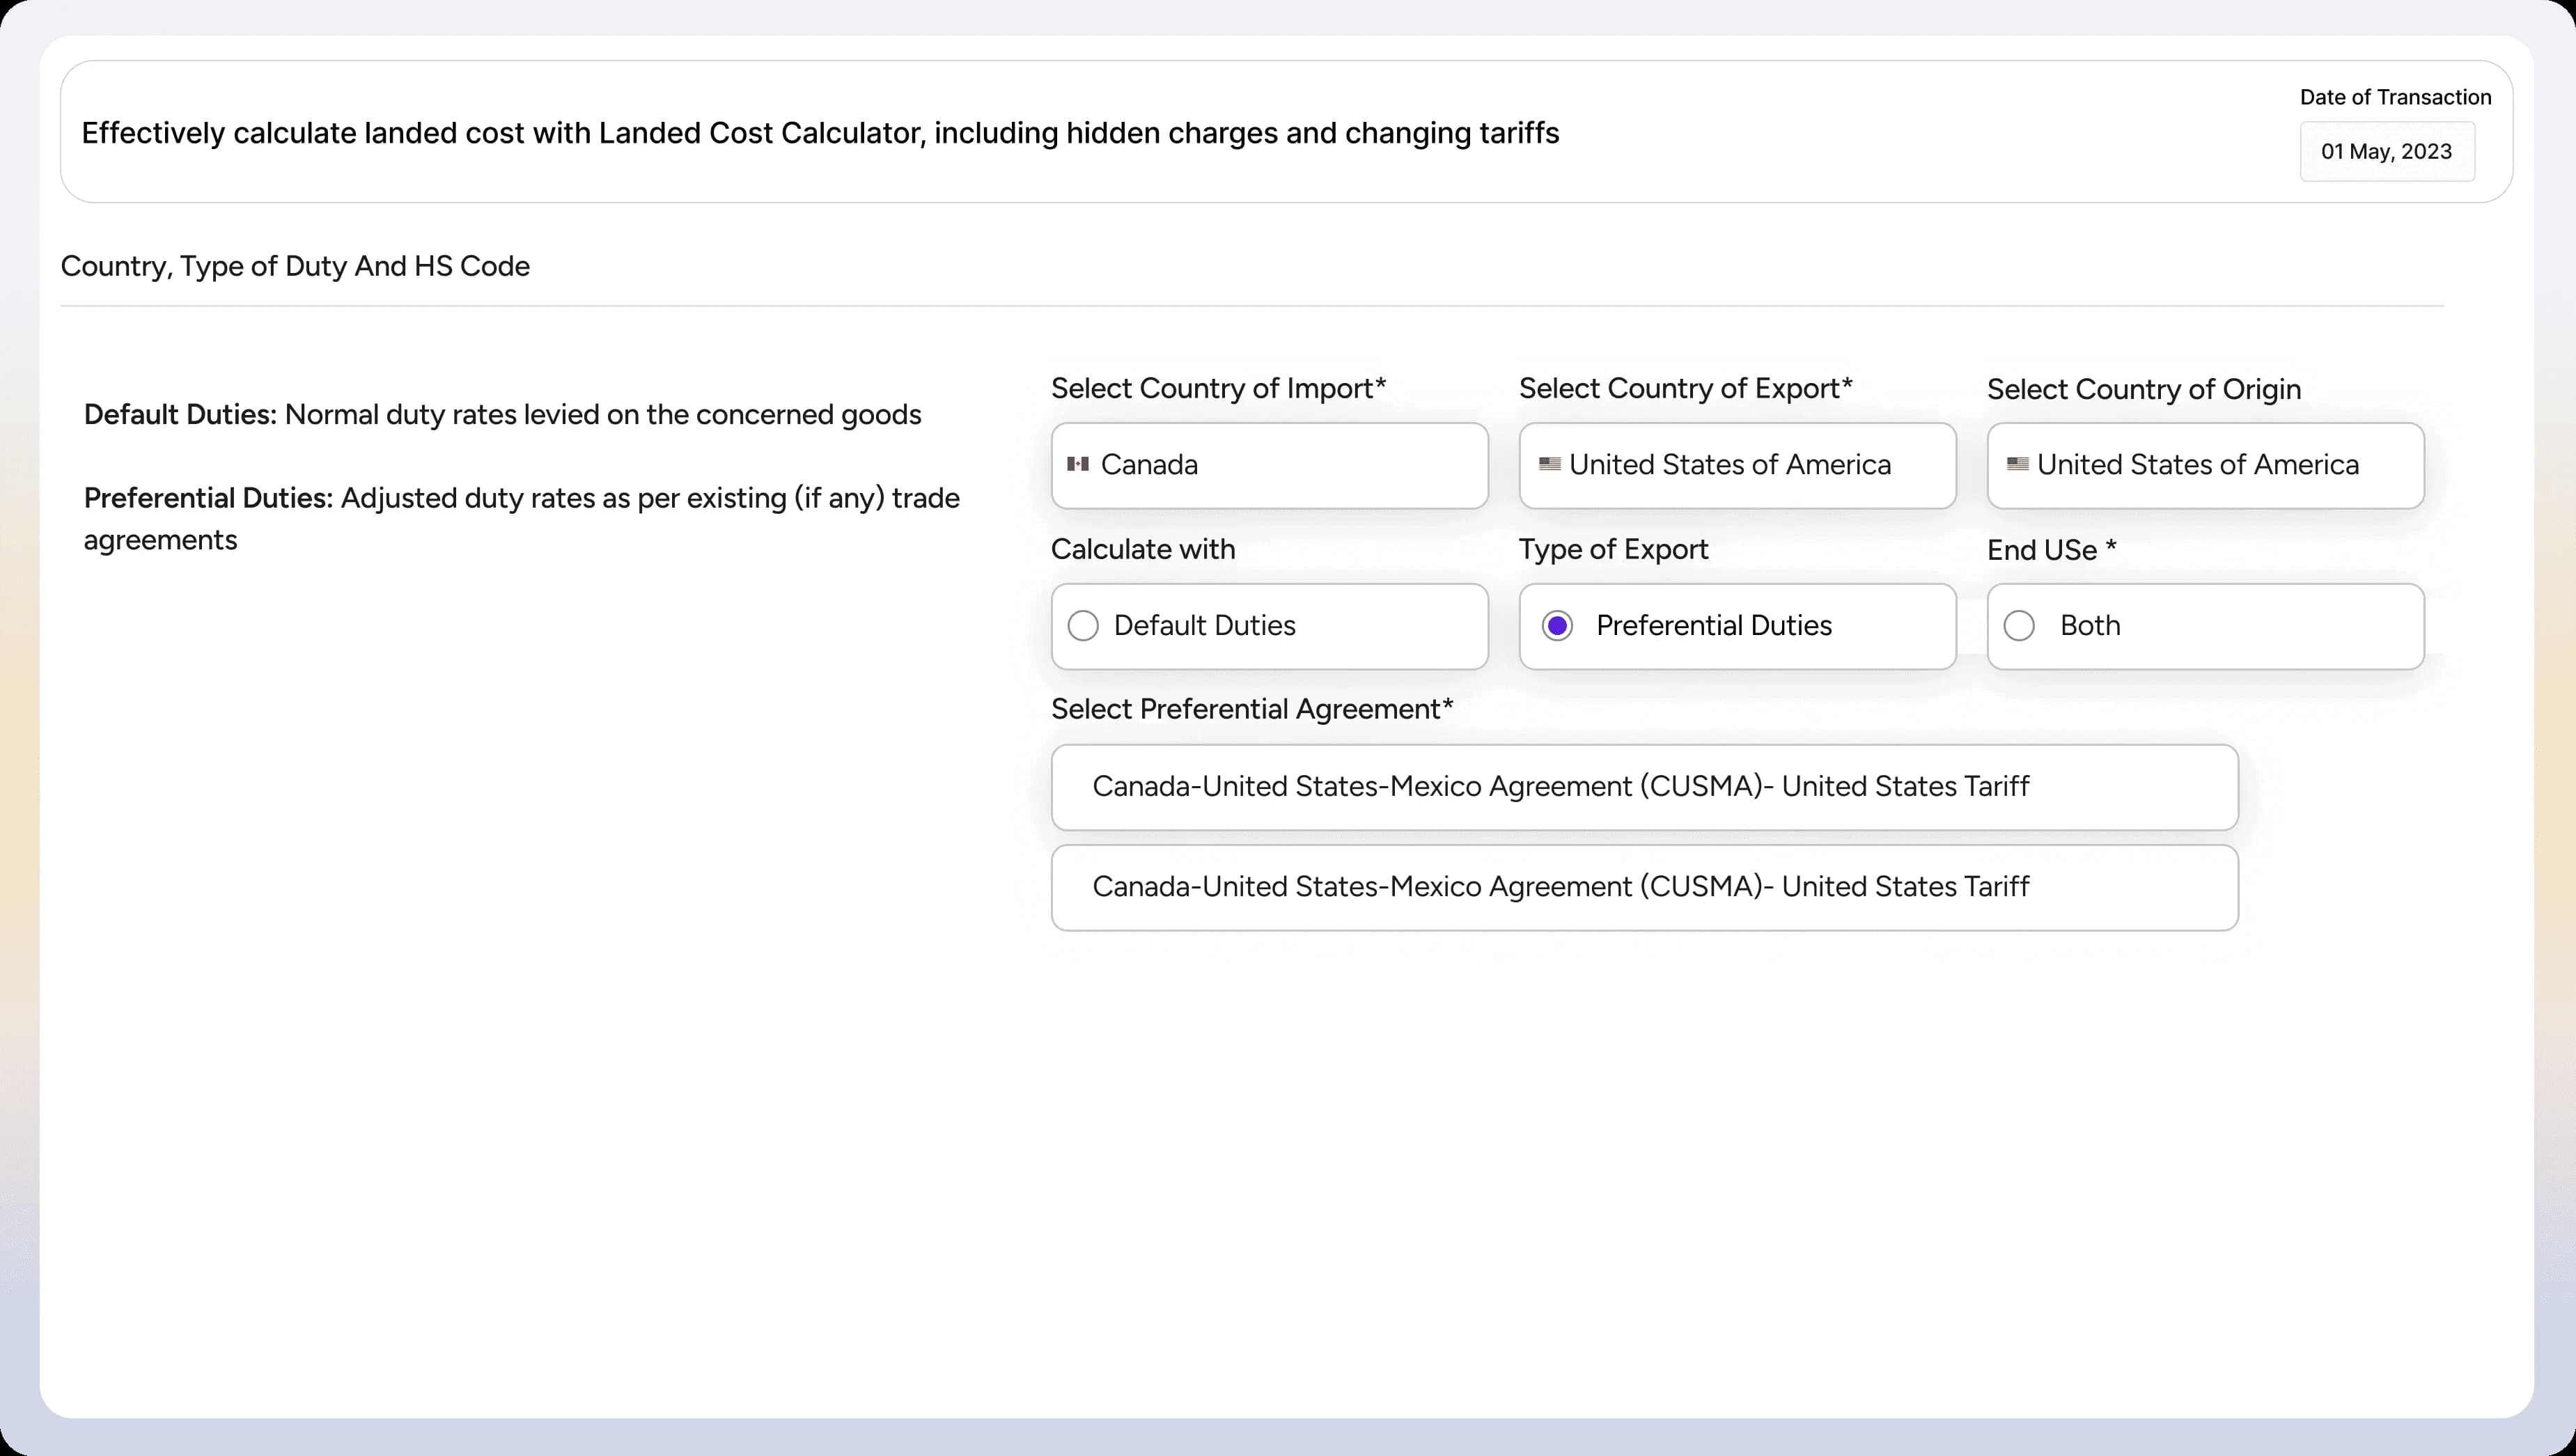Select the Country, Type of Duty And HS Code section
This screenshot has width=2576, height=1456.
tap(295, 266)
